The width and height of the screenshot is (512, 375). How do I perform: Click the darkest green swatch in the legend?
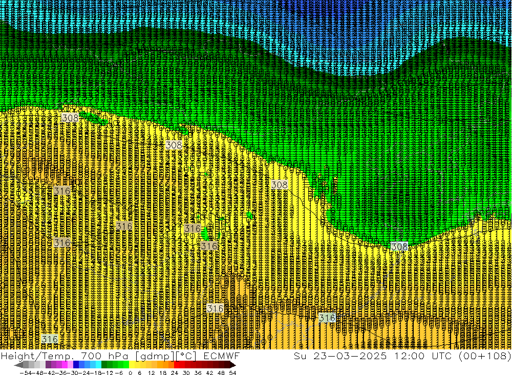click(104, 365)
